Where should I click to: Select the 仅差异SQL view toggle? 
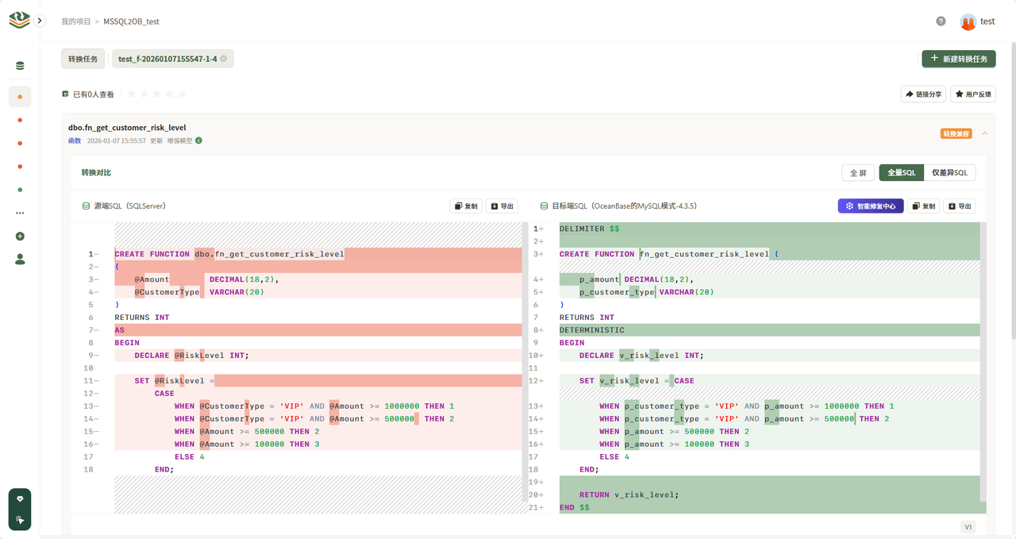point(949,173)
